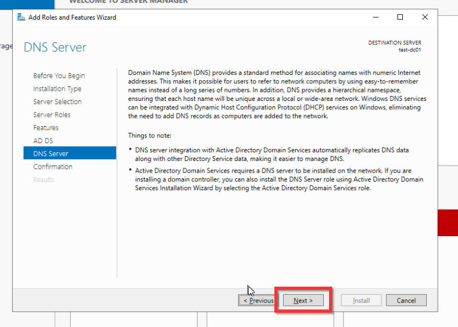
Task: Cancel the Add Roles wizard
Action: (x=406, y=300)
